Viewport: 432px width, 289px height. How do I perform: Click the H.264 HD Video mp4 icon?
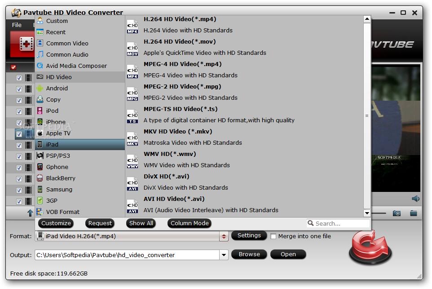(132, 27)
